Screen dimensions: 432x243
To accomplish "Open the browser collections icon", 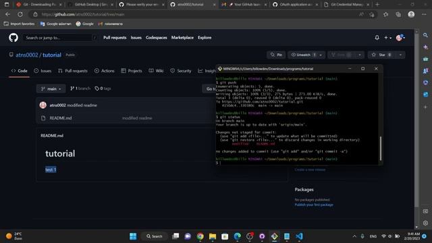I will click(x=398, y=14).
